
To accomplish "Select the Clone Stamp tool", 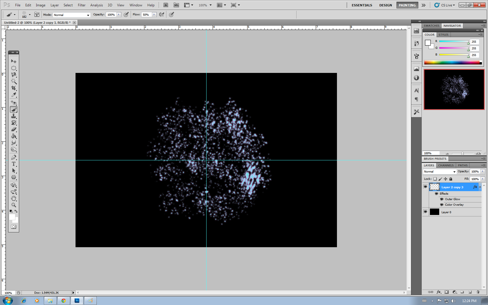I will coord(14,116).
